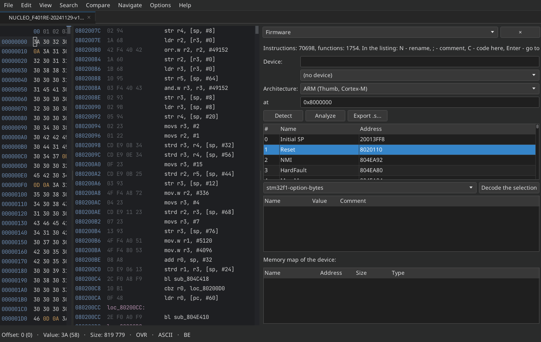Close the NUCLEO_F401RE file tab
The width and height of the screenshot is (541, 342).
pos(89,17)
